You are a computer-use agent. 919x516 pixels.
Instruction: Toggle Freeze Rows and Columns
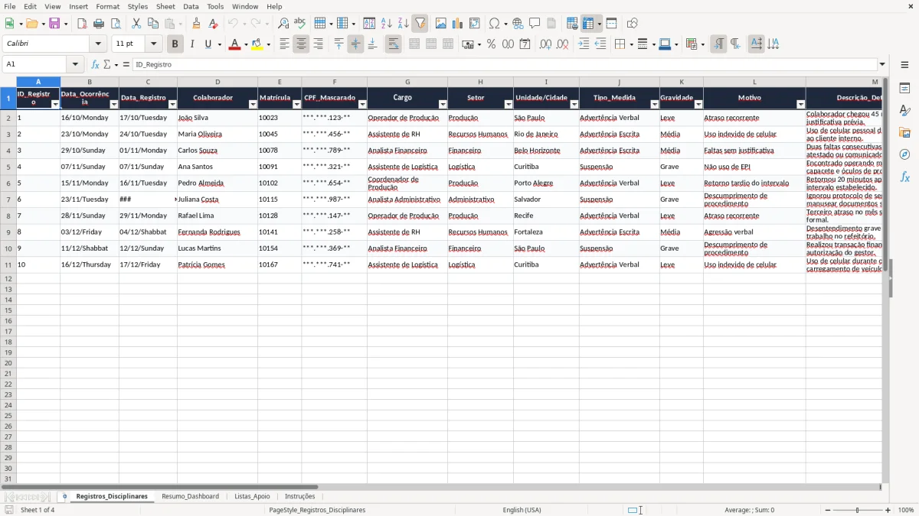(588, 24)
